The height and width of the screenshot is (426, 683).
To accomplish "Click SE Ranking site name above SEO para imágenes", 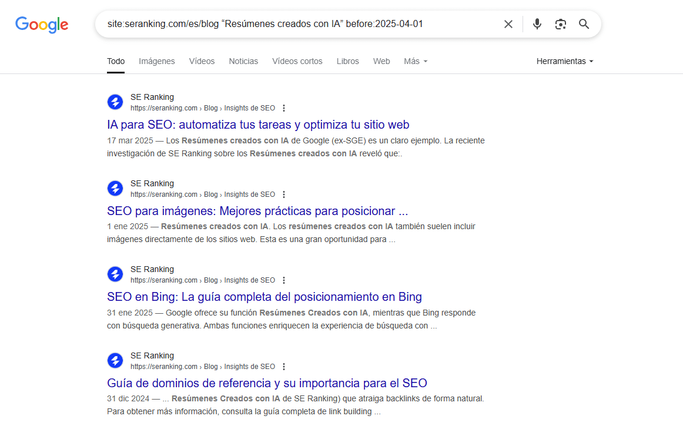I will click(152, 183).
